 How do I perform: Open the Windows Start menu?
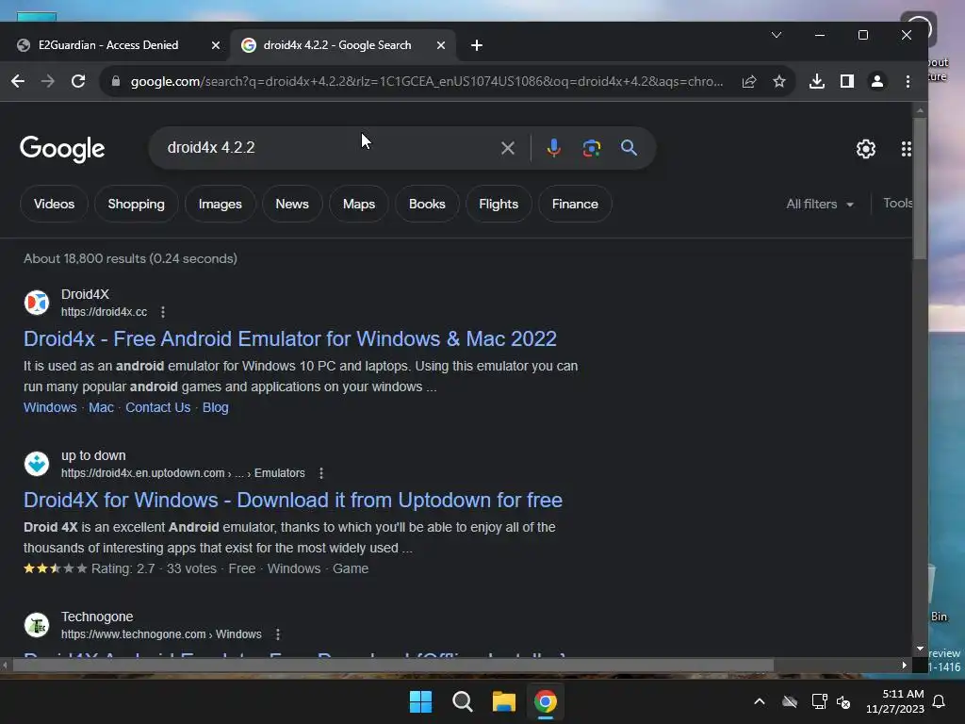click(421, 701)
